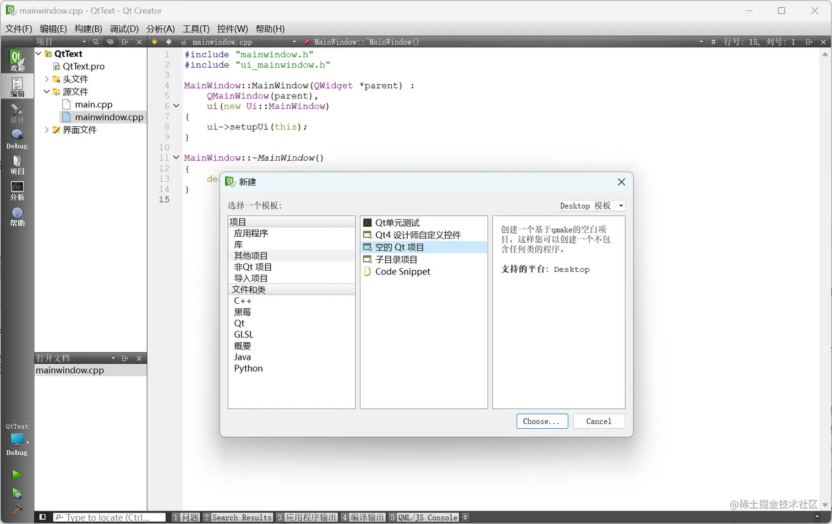Screen dimensions: 832x524
Task: Close the projects side panel
Action: [x=139, y=42]
